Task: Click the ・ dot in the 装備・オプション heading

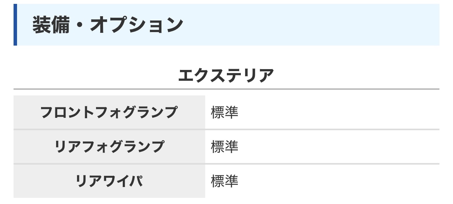Action: pyautogui.click(x=79, y=25)
